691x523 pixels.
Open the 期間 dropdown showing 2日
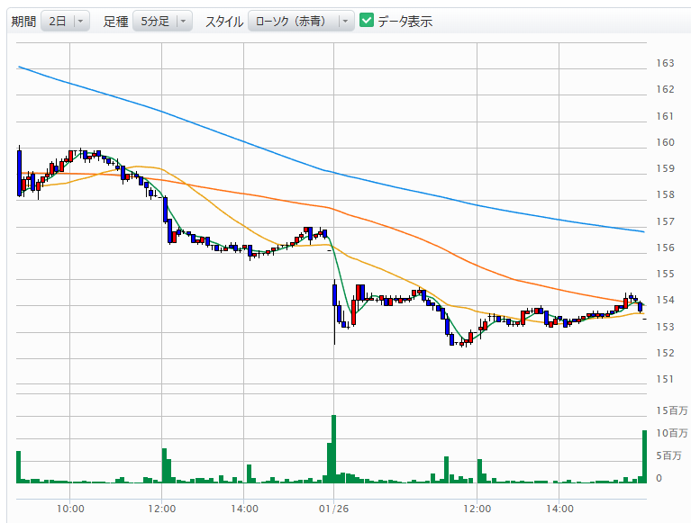(56, 21)
